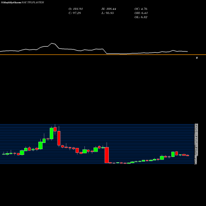Click the low value L: 95.85
This screenshot has width=206, height=206.
click(108, 13)
